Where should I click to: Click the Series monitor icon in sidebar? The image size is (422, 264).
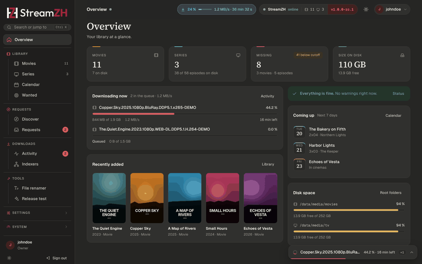coord(16,74)
